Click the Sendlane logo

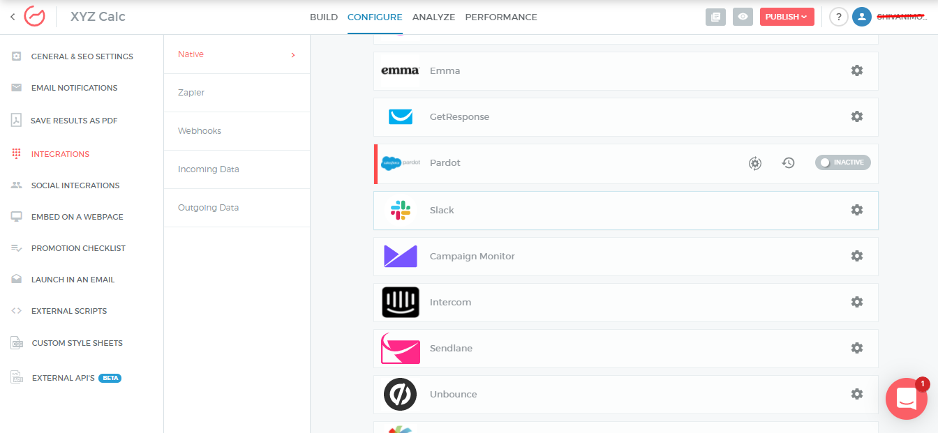pyautogui.click(x=401, y=348)
